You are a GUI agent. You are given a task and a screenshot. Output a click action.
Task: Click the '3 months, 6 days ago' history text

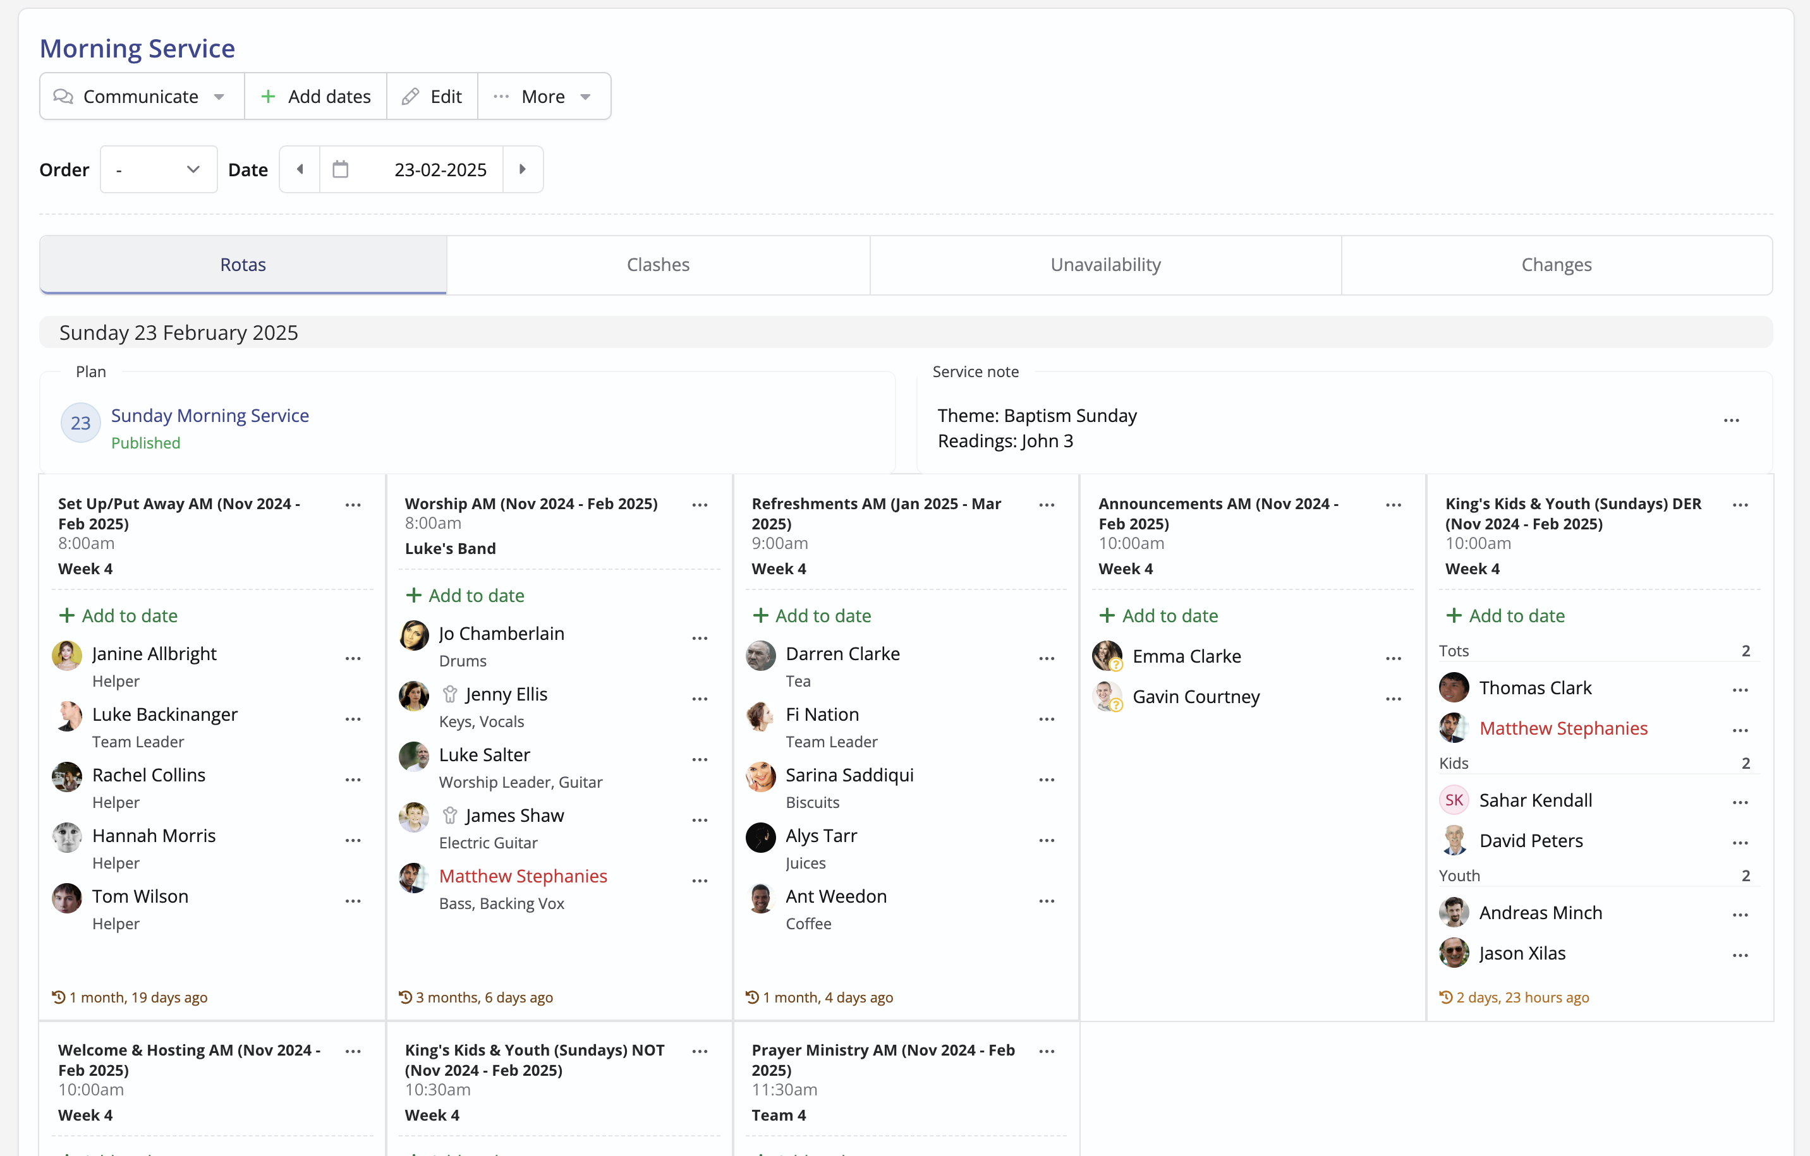pos(484,997)
